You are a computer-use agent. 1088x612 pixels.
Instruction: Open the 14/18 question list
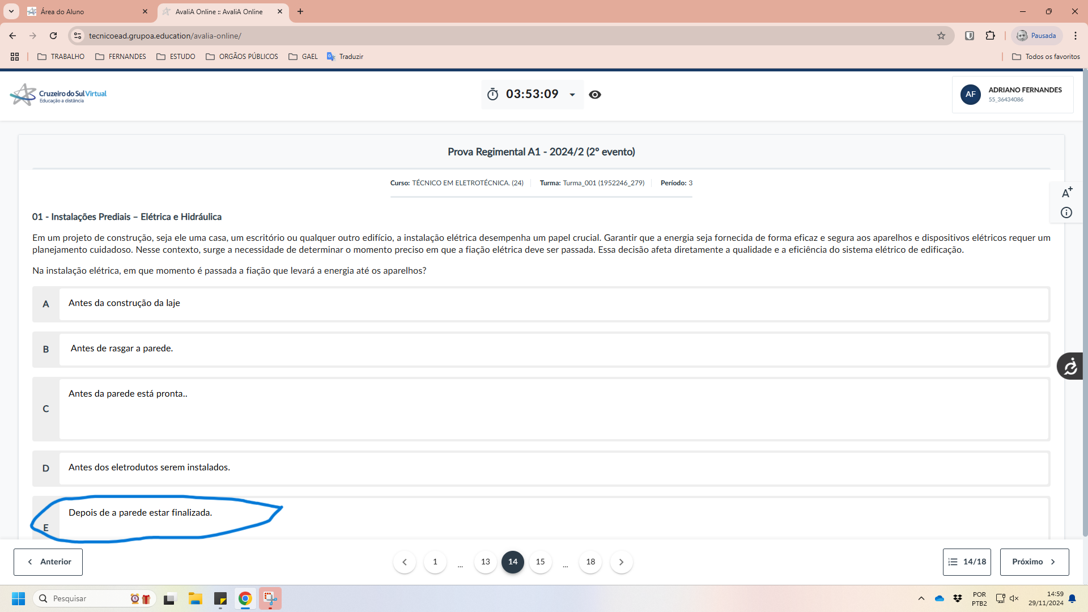point(967,562)
